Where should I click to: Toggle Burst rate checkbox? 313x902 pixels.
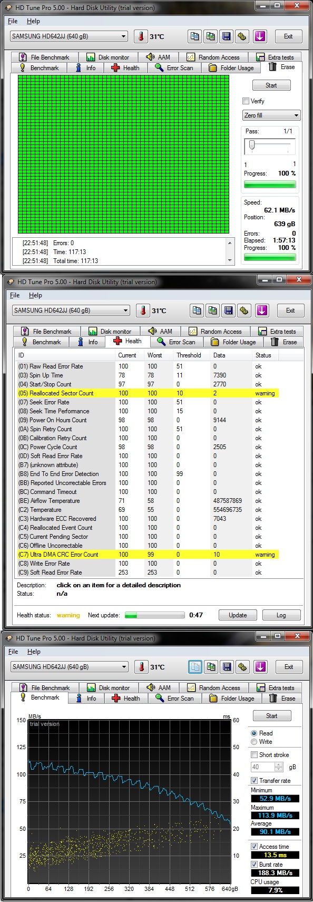255,865
